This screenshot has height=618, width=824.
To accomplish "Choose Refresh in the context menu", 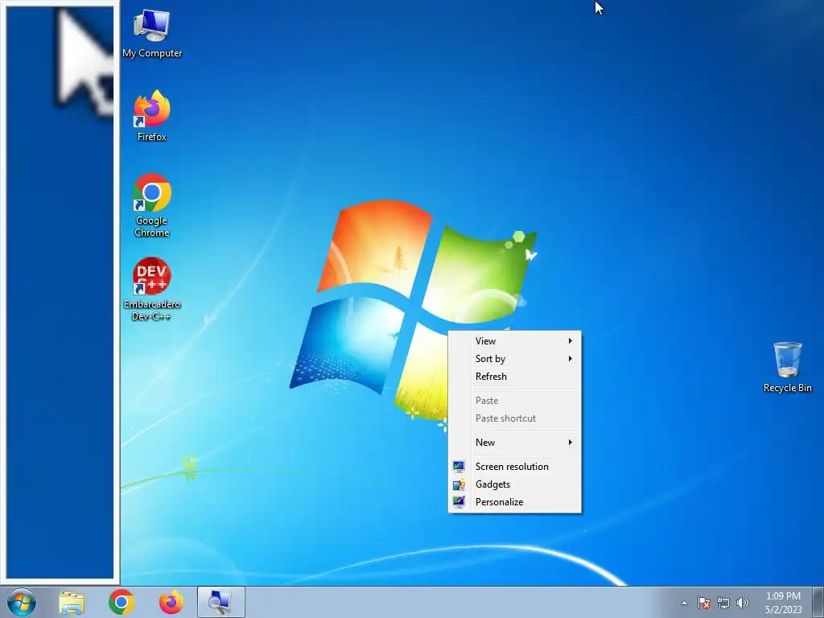I will click(x=514, y=377).
